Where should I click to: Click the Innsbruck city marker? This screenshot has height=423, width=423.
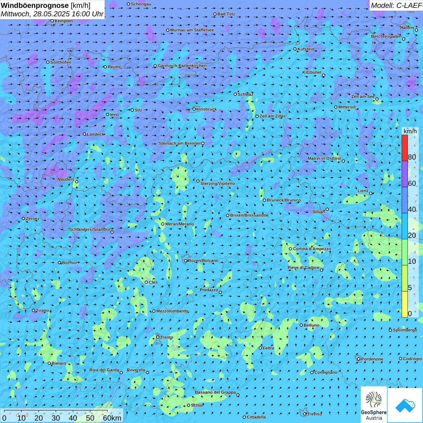click(194, 109)
